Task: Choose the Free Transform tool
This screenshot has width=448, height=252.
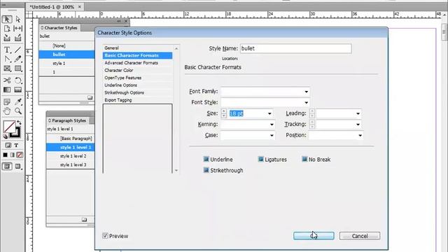Action: (18, 80)
